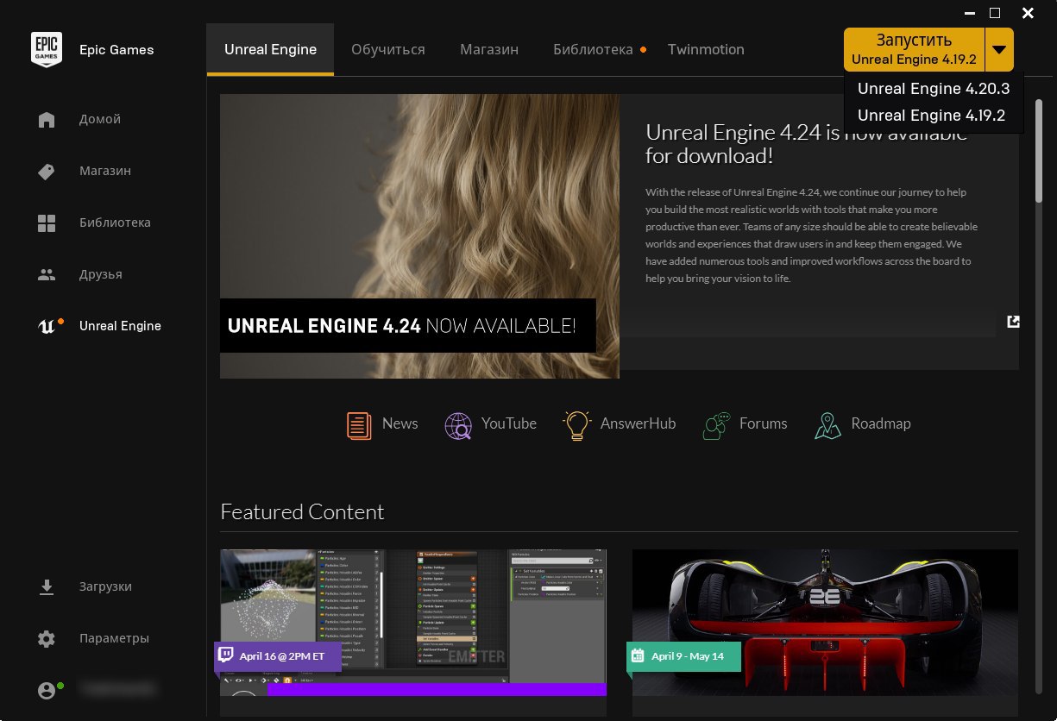Open the Forums link label
Viewport: 1057px width, 721px height.
point(764,423)
